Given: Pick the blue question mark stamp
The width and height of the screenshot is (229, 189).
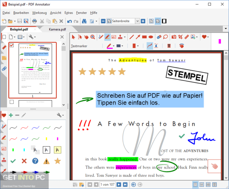Looking at the screenshot, I should pyautogui.click(x=35, y=161).
